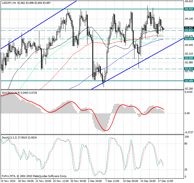Select the 82.280 price axis label

(x=189, y=89)
